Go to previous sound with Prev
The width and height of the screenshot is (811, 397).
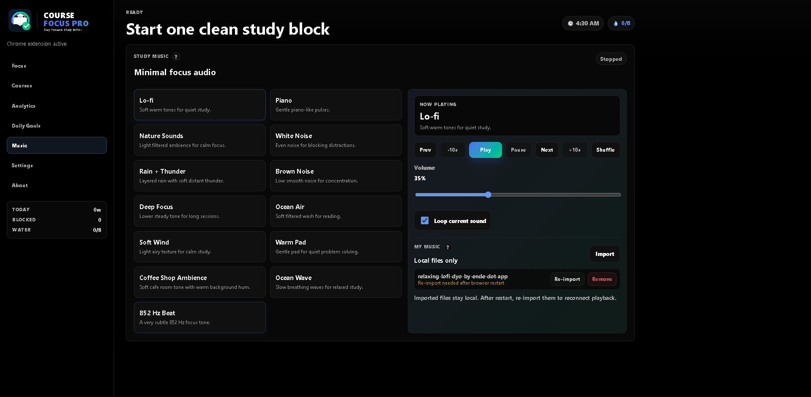[425, 150]
